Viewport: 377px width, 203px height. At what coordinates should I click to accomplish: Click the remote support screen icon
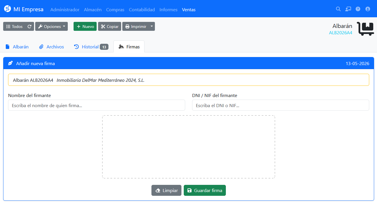(348, 9)
